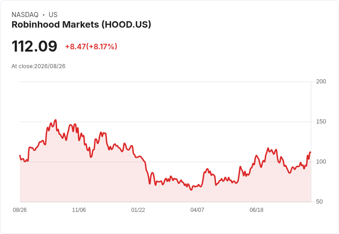Image resolution: width=339 pixels, height=234 pixels.
Task: Select the 04/07 x-axis date label
Action: pos(197,210)
